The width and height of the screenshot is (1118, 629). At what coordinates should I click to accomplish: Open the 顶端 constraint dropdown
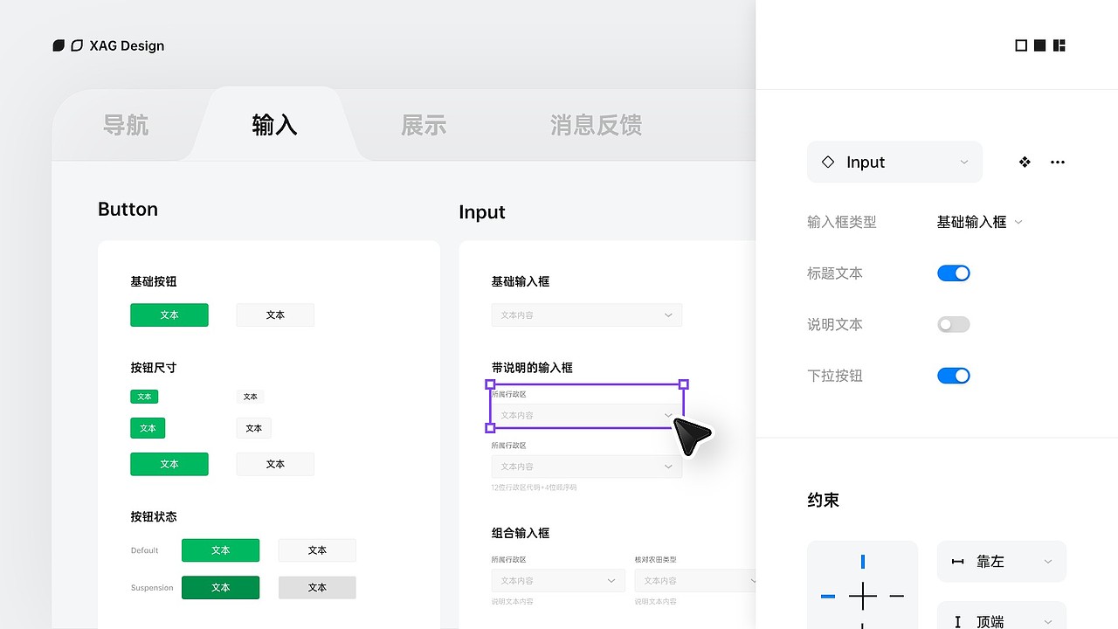[1001, 621]
